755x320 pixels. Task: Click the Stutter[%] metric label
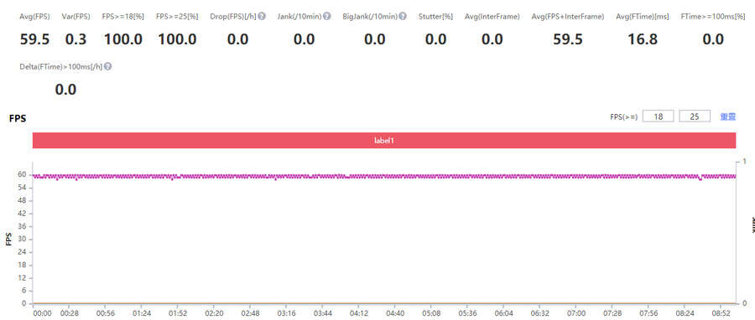click(435, 17)
